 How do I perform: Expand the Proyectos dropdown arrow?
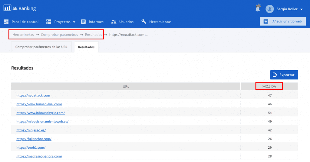(74, 22)
